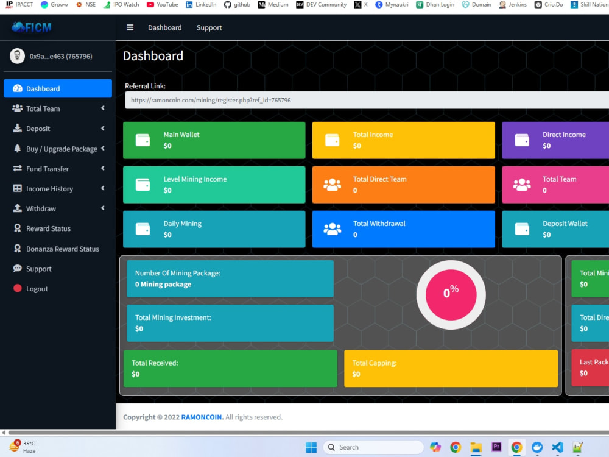Click the FICM logo
The width and height of the screenshot is (609, 457).
click(x=32, y=27)
